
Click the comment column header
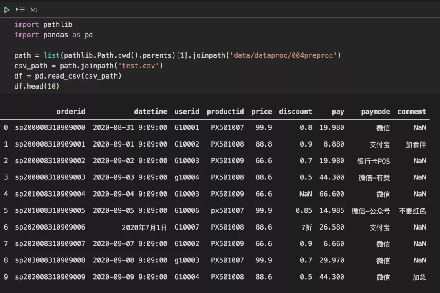[x=411, y=112]
